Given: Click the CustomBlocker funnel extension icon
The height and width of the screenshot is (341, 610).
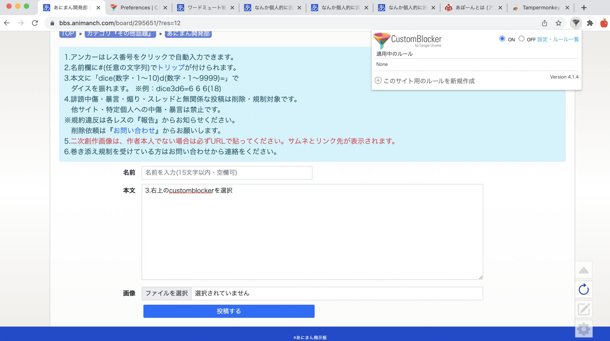Looking at the screenshot, I should [x=576, y=23].
